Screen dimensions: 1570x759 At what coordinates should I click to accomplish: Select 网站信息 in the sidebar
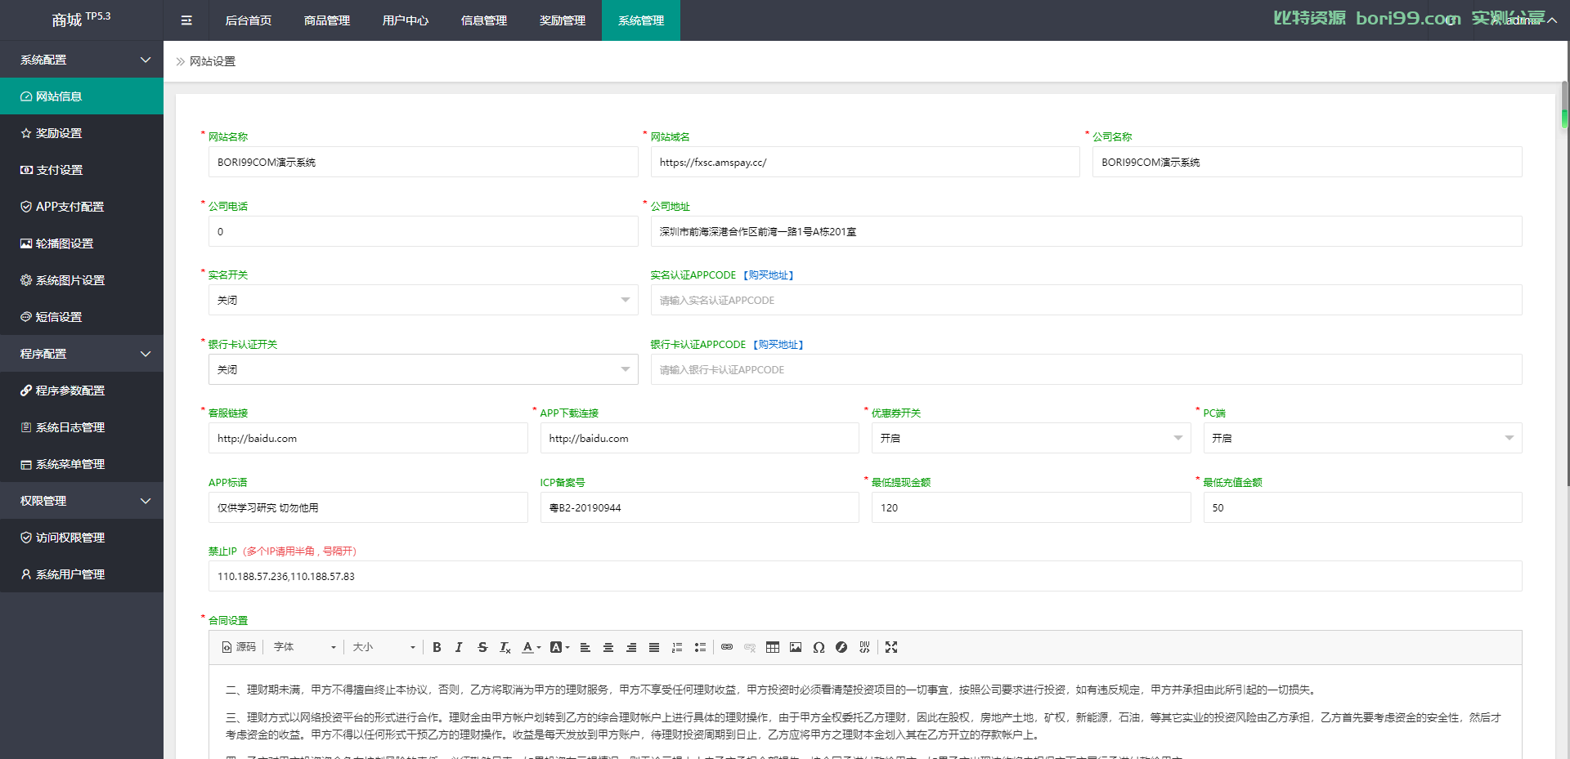[x=82, y=96]
